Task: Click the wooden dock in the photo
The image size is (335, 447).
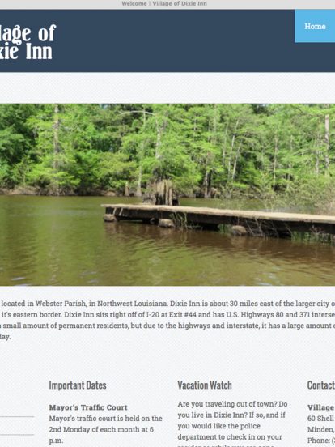Action: 219,219
